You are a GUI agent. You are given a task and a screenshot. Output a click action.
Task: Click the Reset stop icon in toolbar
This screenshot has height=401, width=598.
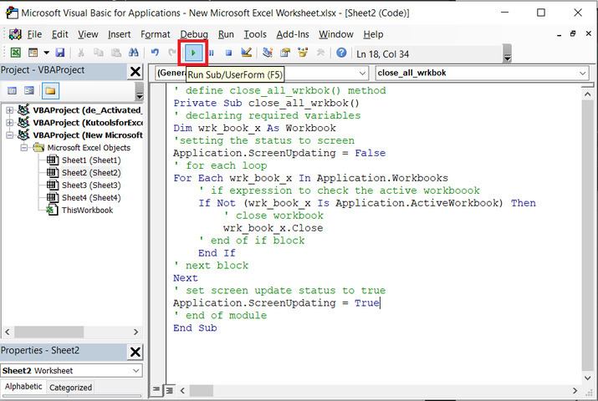[228, 53]
